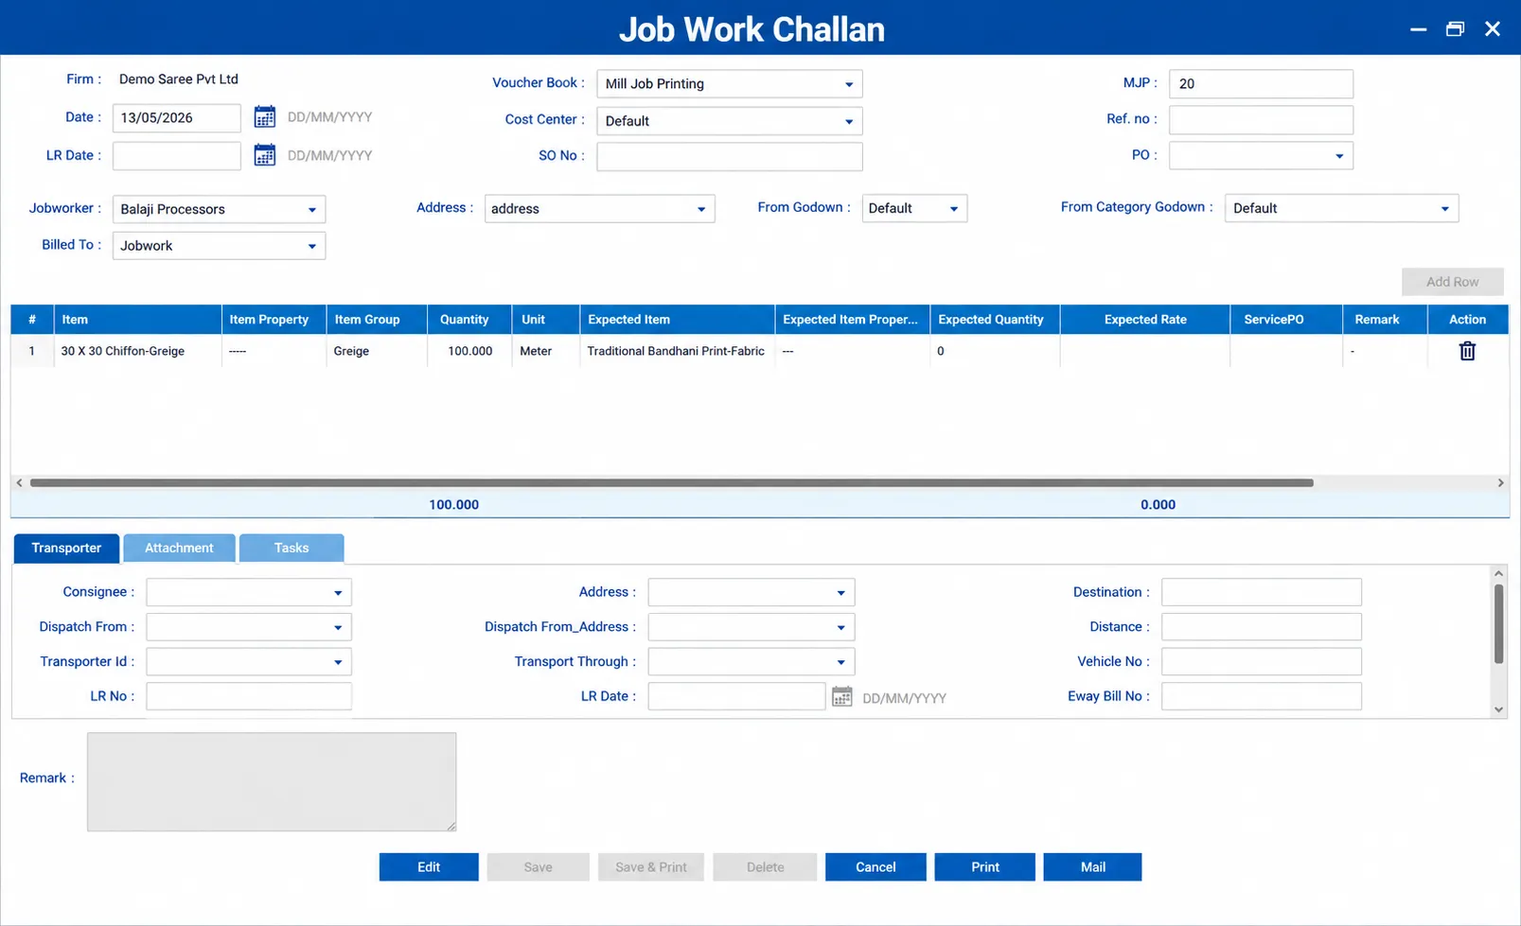Expand the Dispatch From_Address dropdown
Image resolution: width=1521 pixels, height=926 pixels.
click(752, 627)
